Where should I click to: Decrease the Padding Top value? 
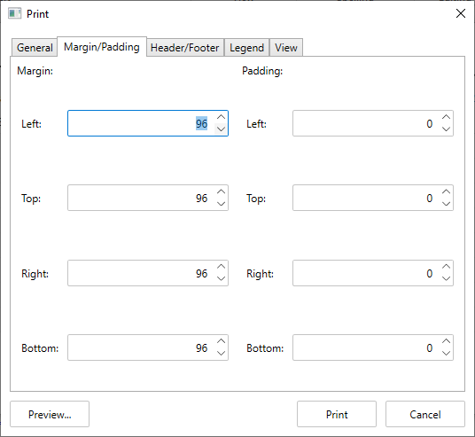coord(447,204)
